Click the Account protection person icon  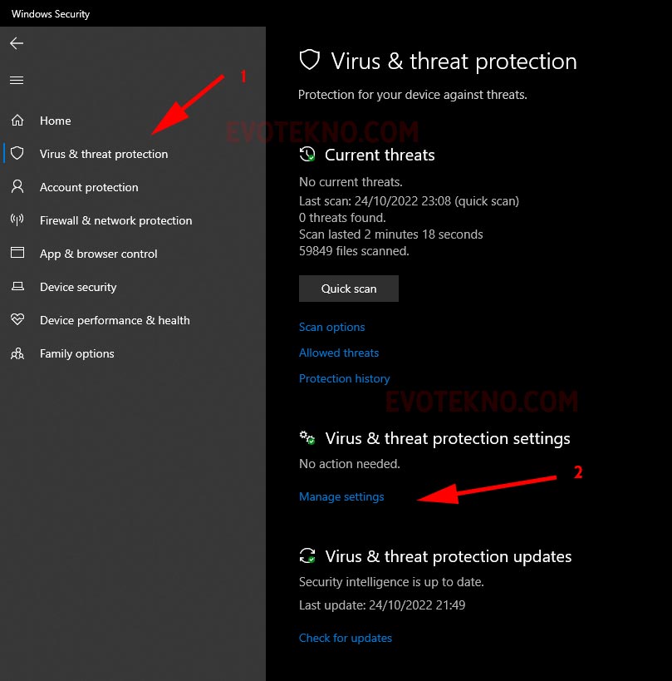tap(17, 187)
